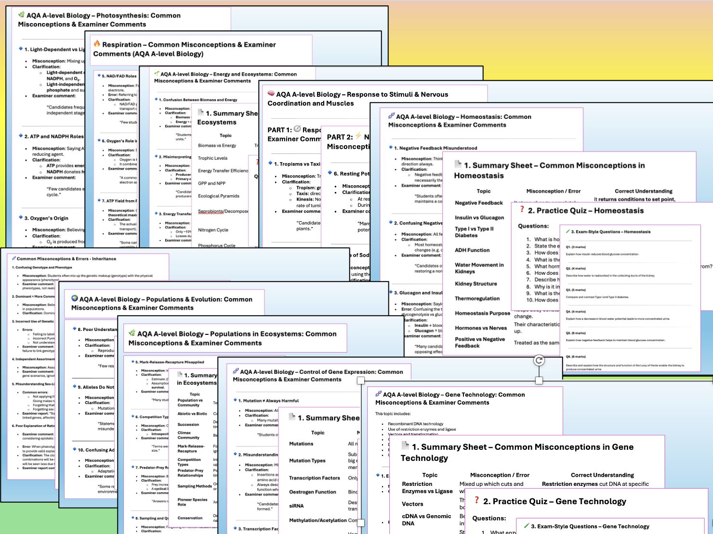Click the '2. ATP and NADPH Roles' heading
The image size is (713, 534).
[x=54, y=136]
